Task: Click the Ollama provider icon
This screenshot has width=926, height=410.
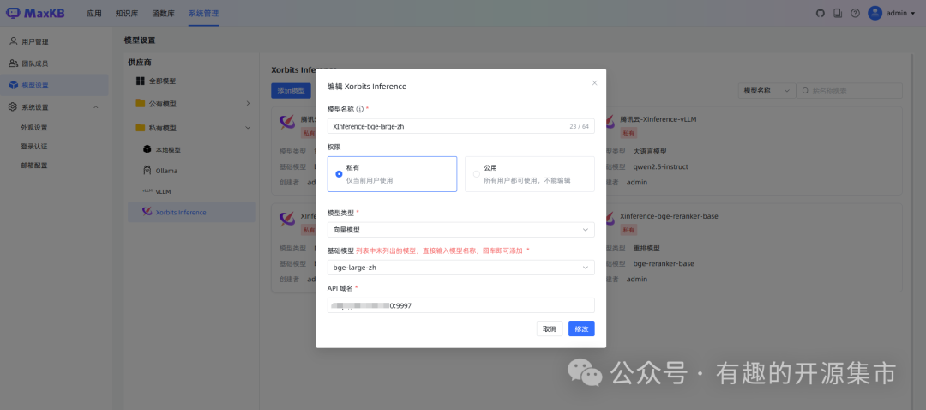Action: pos(147,171)
